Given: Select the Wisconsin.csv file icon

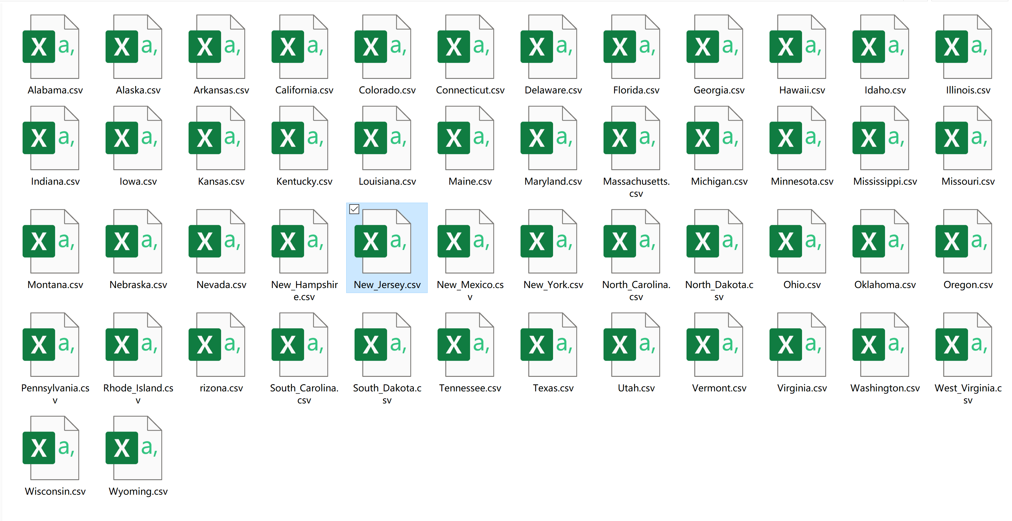Looking at the screenshot, I should coord(51,448).
